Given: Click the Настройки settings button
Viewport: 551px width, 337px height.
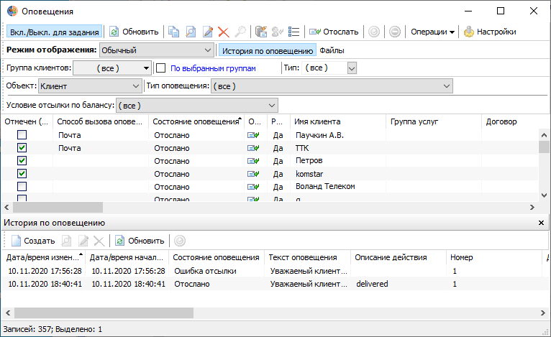Looking at the screenshot, I should coord(490,32).
